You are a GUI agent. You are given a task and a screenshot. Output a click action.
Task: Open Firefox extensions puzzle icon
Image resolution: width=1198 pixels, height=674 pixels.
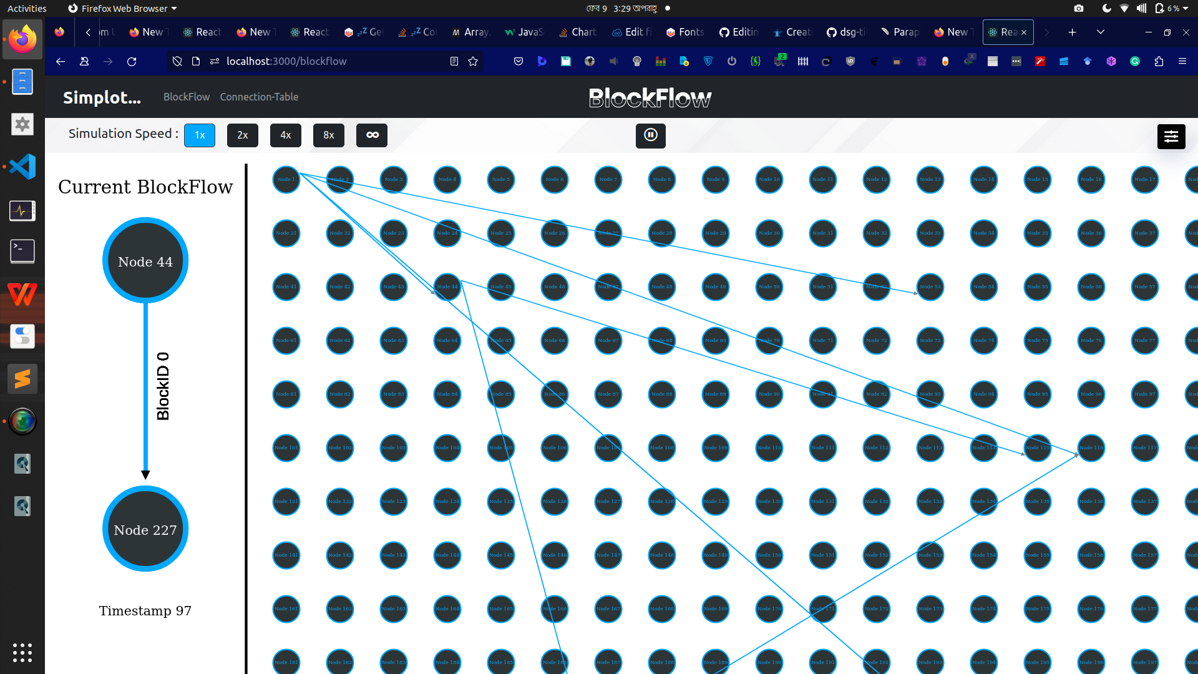[x=1159, y=61]
